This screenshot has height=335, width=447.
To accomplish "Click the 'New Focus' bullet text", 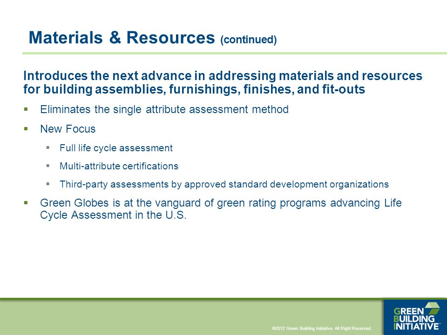I will click(68, 129).
